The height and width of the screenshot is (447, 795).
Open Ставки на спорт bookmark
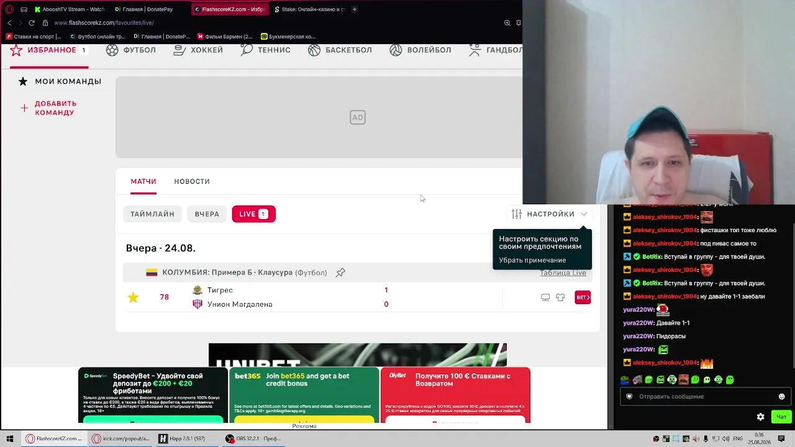(x=34, y=37)
